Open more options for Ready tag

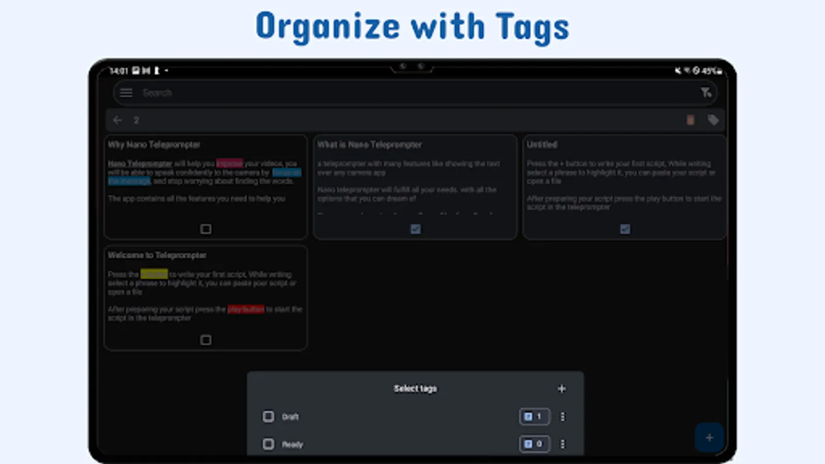[x=563, y=444]
